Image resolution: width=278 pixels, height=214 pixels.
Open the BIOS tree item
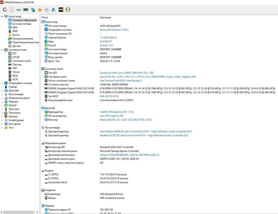[15, 76]
